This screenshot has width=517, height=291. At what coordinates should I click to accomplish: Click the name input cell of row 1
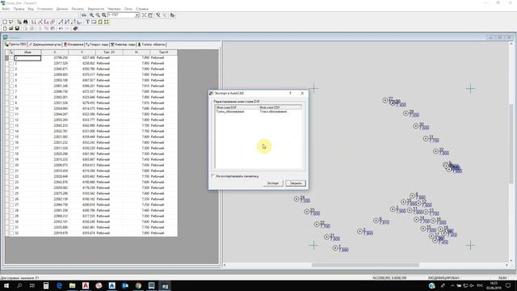click(27, 58)
